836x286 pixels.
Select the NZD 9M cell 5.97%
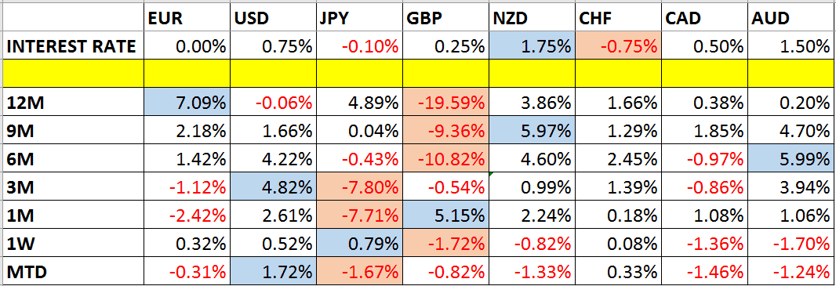(532, 130)
